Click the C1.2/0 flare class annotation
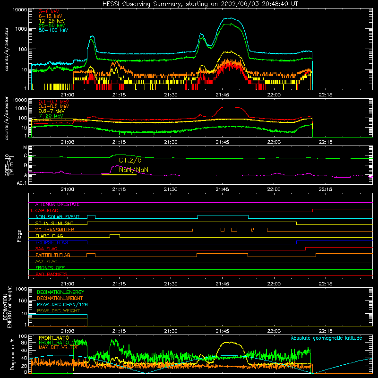The height and width of the screenshot is (378, 378). 130,160
